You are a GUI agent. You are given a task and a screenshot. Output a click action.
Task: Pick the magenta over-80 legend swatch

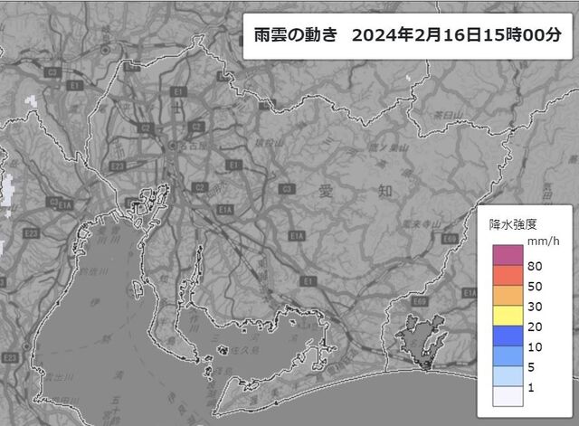tap(508, 255)
